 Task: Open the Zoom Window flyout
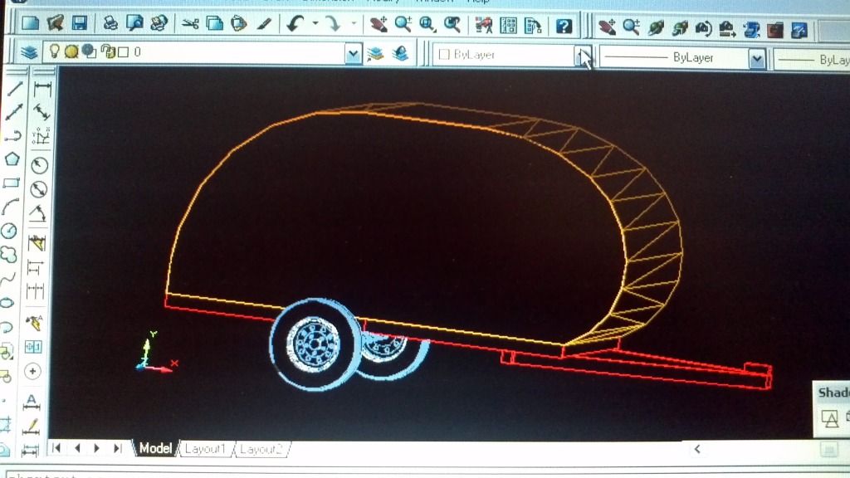(427, 24)
